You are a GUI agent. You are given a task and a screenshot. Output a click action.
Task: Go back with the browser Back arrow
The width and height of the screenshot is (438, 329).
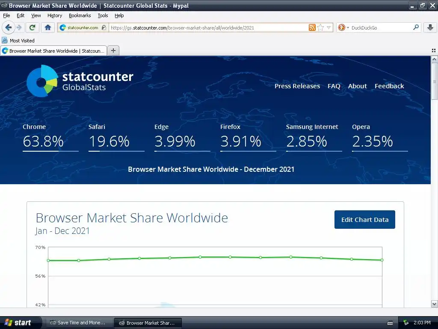click(9, 27)
